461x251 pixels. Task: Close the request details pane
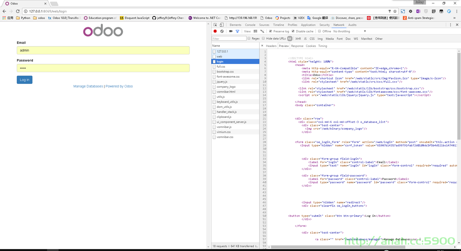click(x=262, y=46)
